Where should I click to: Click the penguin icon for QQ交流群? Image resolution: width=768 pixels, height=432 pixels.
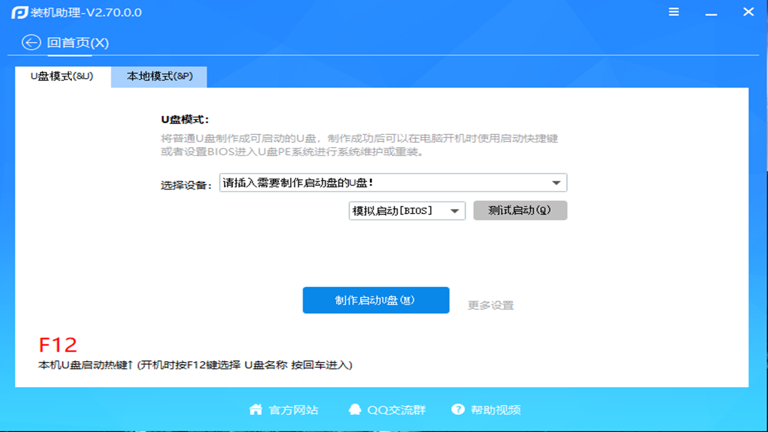pyautogui.click(x=353, y=409)
